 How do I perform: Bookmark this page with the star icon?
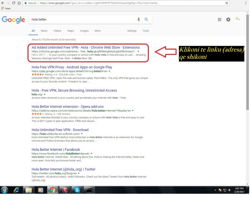[226, 3]
